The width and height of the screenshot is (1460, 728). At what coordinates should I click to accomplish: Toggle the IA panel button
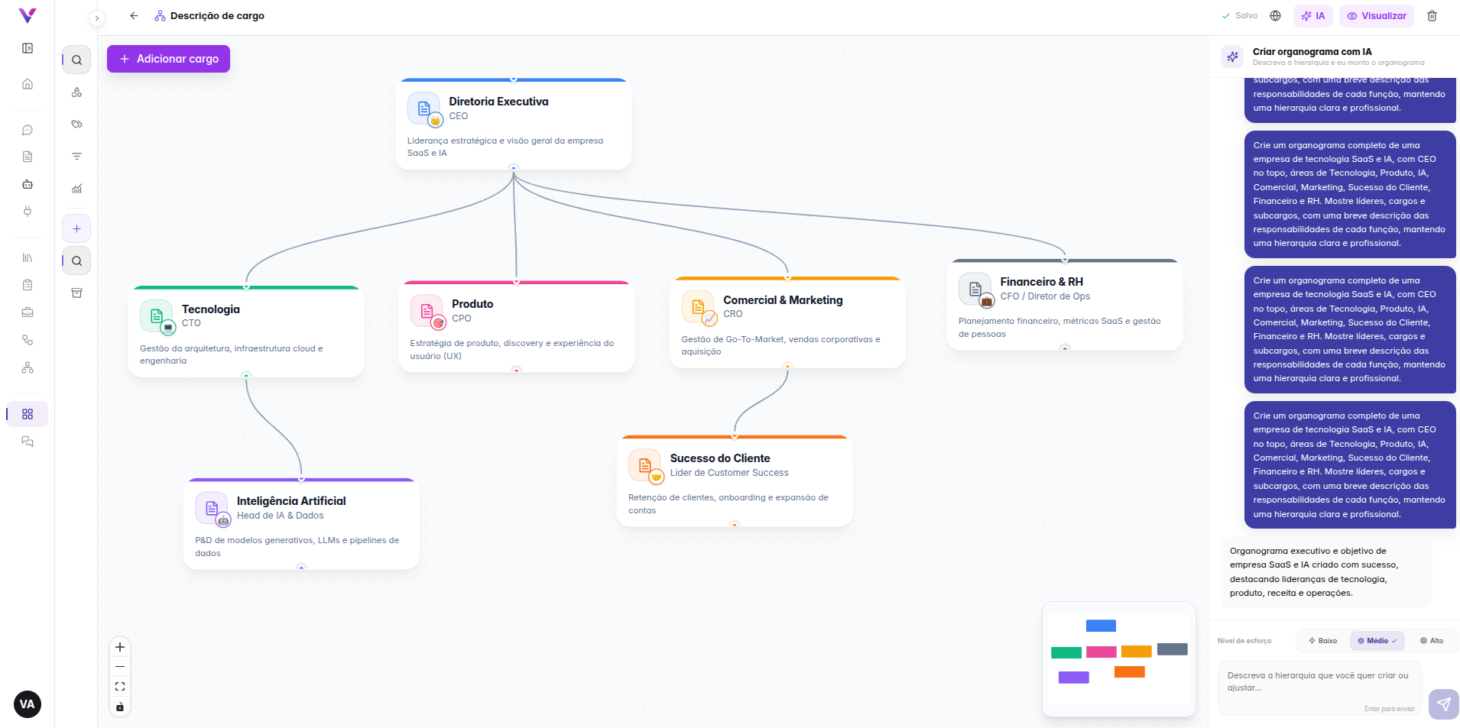pyautogui.click(x=1313, y=16)
